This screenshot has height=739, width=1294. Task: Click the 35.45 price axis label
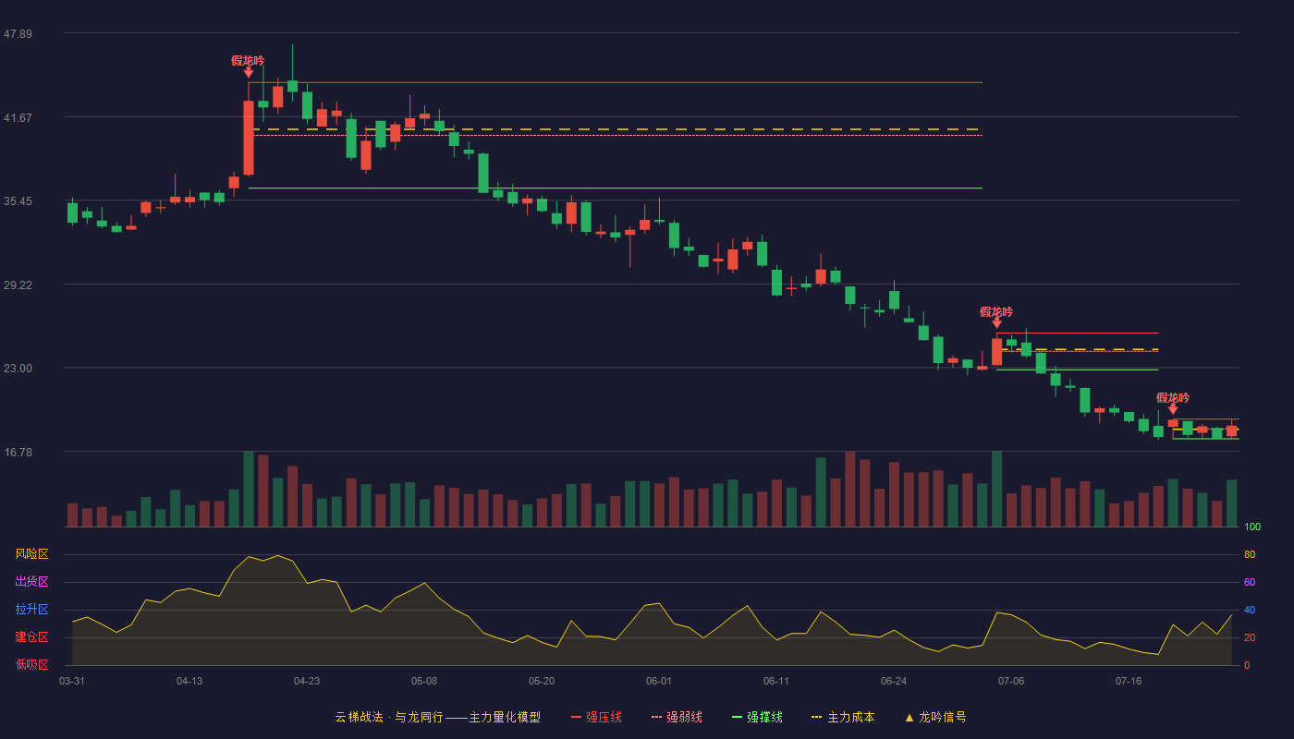coord(18,201)
